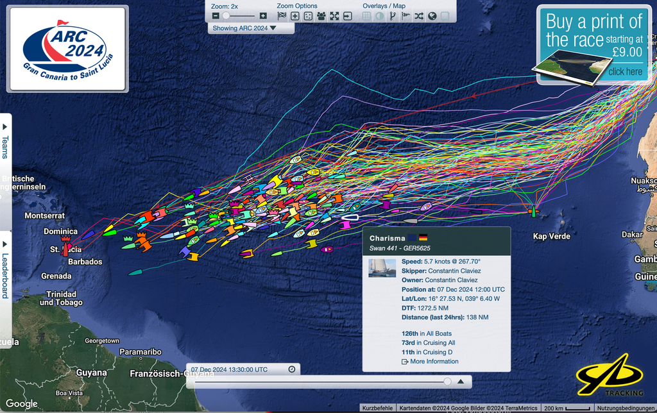Click the zoom out minus button
This screenshot has width=657, height=413.
[x=216, y=16]
